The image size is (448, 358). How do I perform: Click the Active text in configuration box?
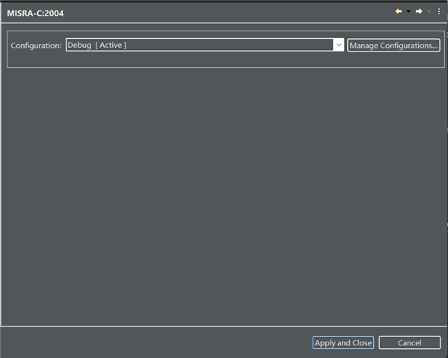pos(111,45)
